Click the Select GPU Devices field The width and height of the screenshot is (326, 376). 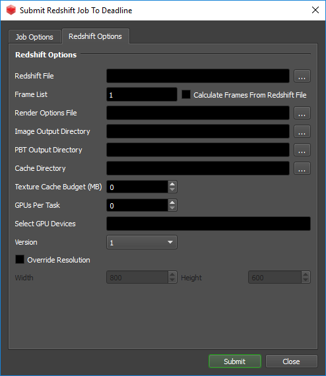[209, 224]
